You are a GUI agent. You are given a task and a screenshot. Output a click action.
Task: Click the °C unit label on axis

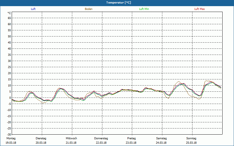tap(9, 13)
